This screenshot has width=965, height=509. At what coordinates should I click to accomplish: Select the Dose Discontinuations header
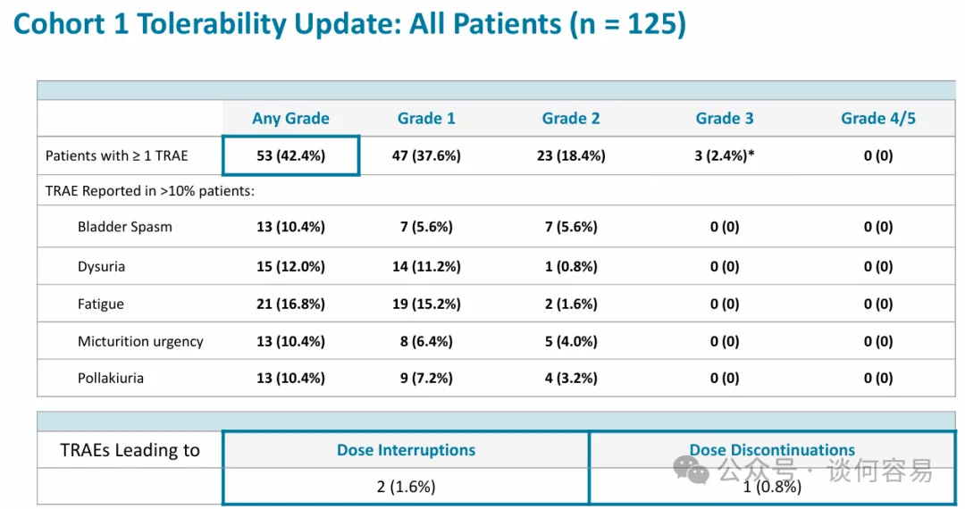772,450
